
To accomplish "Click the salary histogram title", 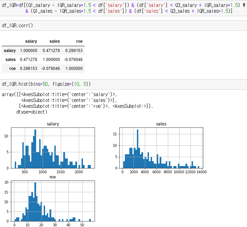I will [53, 124].
